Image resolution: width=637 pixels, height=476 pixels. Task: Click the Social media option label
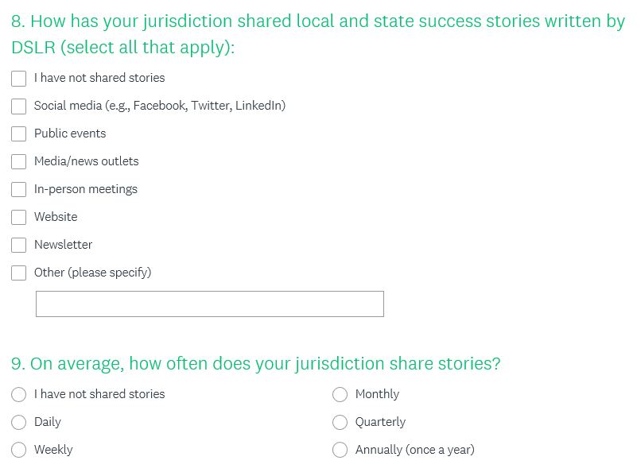tap(159, 106)
